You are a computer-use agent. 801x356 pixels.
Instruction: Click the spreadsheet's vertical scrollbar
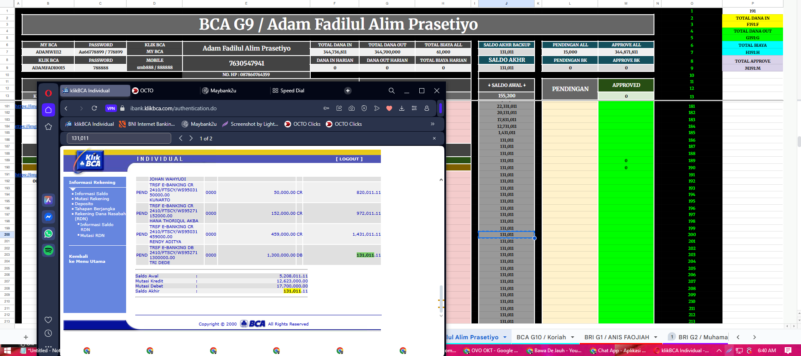point(799,142)
